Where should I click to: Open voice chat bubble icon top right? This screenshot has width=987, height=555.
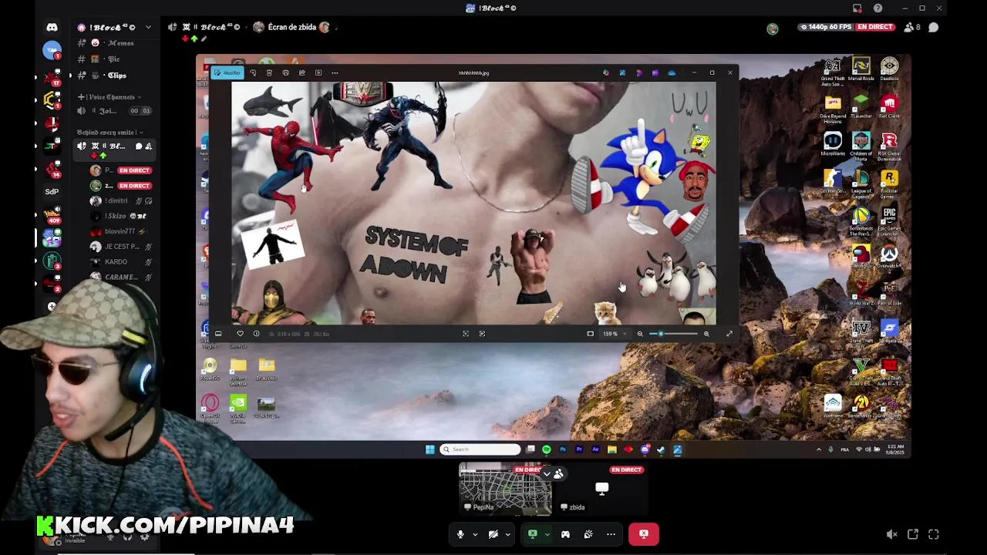pos(933,27)
